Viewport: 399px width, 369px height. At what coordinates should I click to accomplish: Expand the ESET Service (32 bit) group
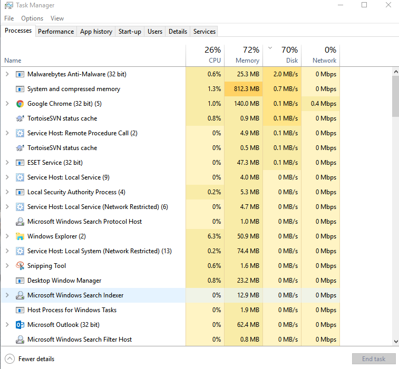pyautogui.click(x=7, y=163)
